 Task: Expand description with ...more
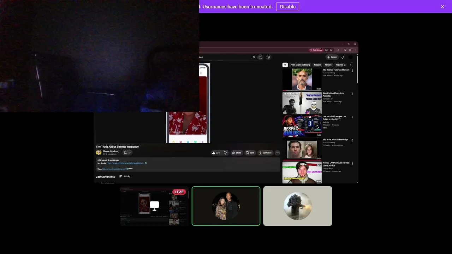click(130, 169)
